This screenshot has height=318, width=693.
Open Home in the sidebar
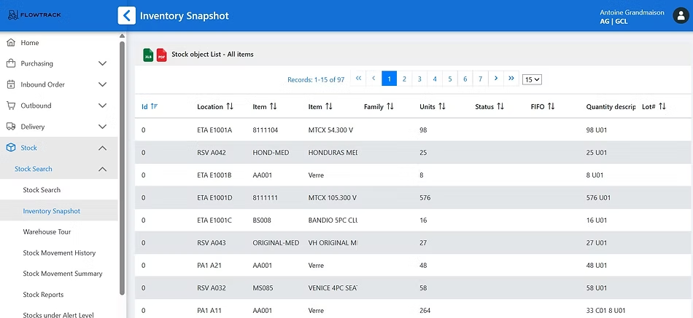point(30,43)
